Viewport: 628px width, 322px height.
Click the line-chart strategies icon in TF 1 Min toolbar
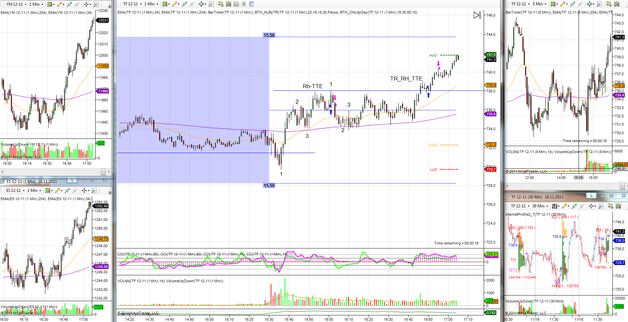tap(236, 4)
